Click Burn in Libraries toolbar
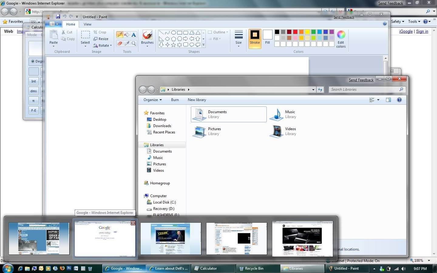This screenshot has height=273, width=437. pyautogui.click(x=175, y=100)
